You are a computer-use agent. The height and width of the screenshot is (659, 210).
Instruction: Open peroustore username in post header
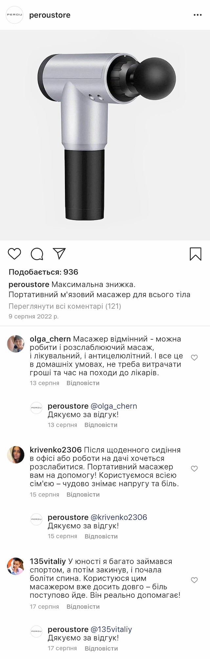(50, 15)
